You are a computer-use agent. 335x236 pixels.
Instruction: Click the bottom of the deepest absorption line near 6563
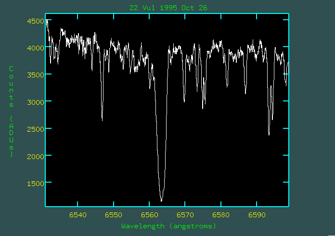tap(161, 200)
